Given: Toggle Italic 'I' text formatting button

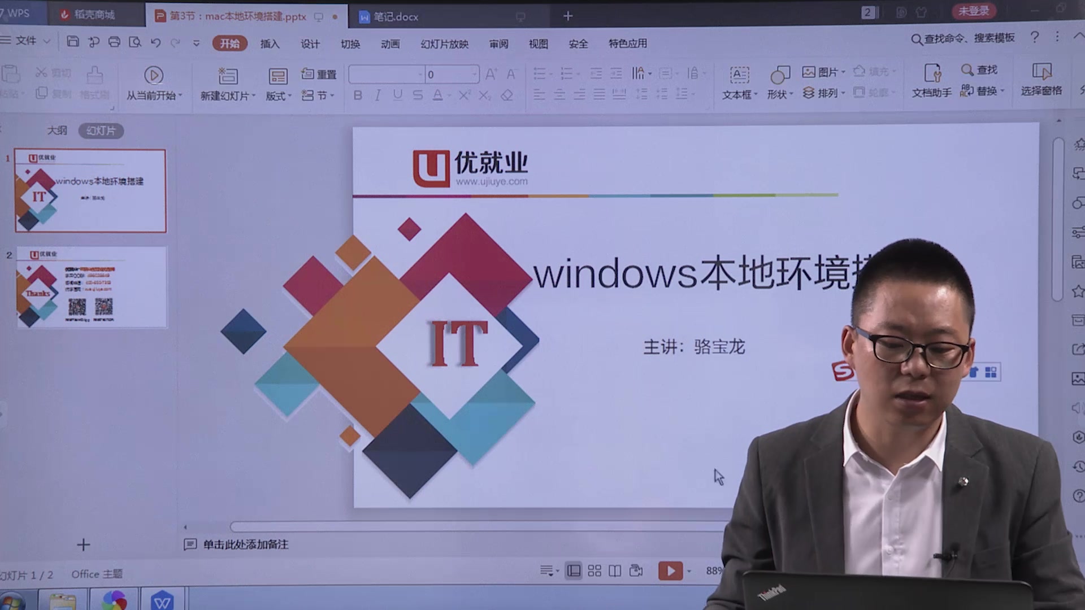Looking at the screenshot, I should coord(377,94).
